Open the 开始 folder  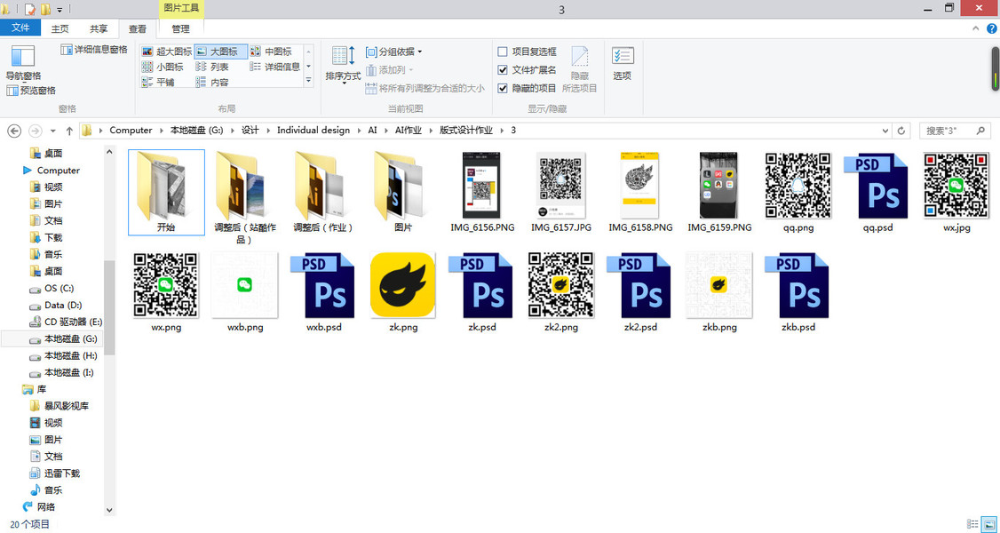coord(166,193)
